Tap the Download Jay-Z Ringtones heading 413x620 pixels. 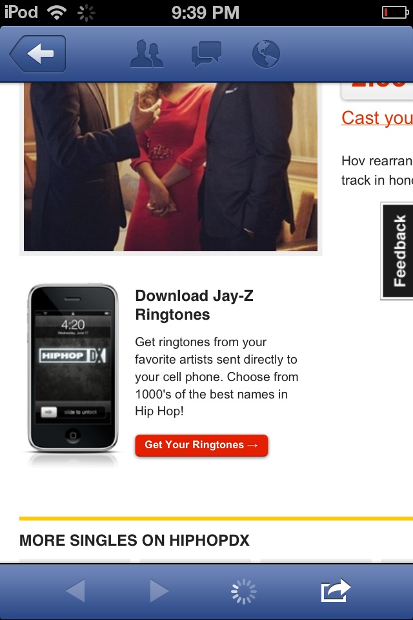pyautogui.click(x=194, y=305)
